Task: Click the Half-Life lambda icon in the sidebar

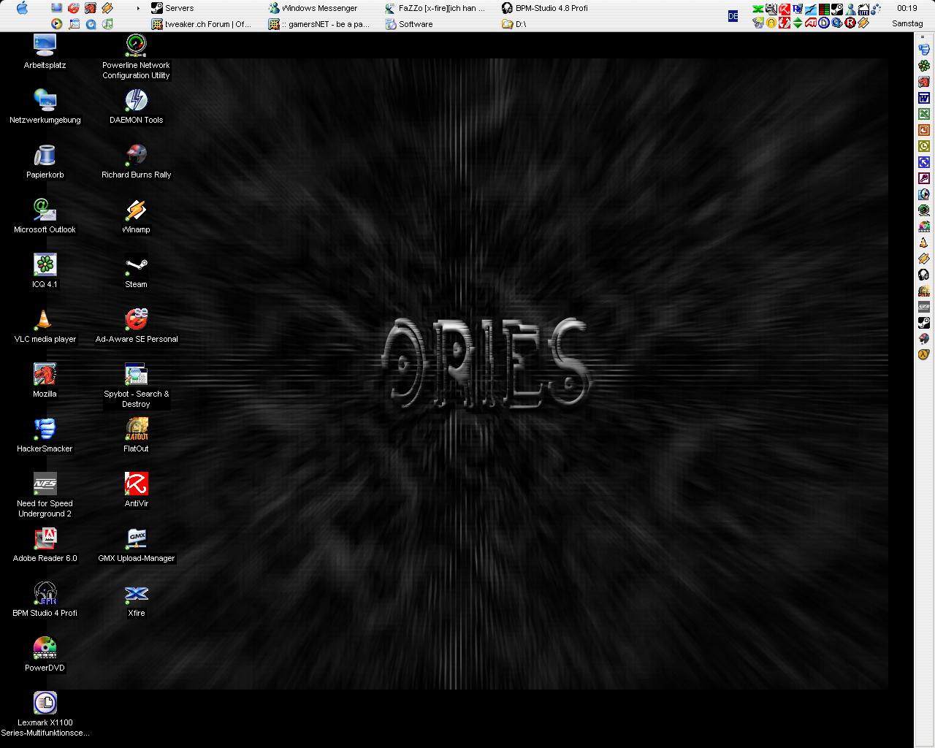Action: click(x=924, y=355)
